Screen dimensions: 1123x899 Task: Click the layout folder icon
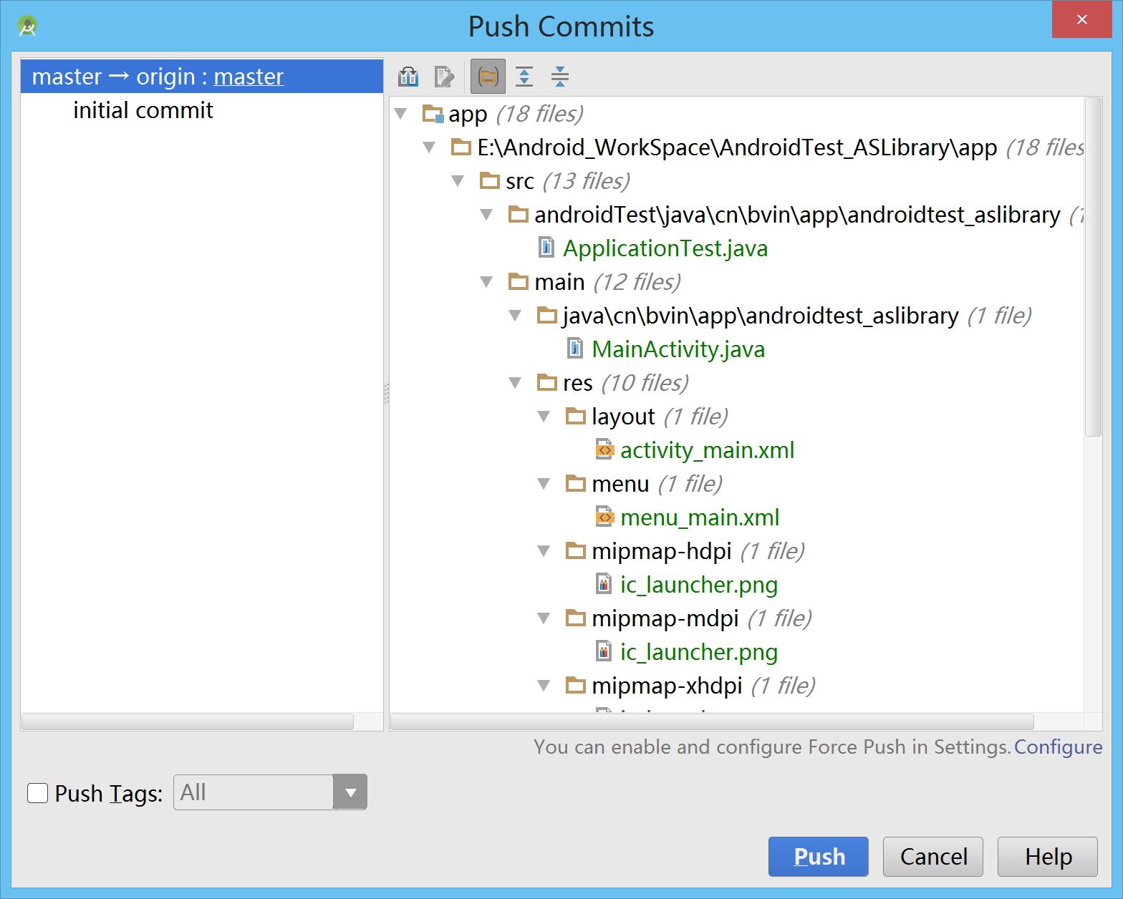(x=576, y=415)
